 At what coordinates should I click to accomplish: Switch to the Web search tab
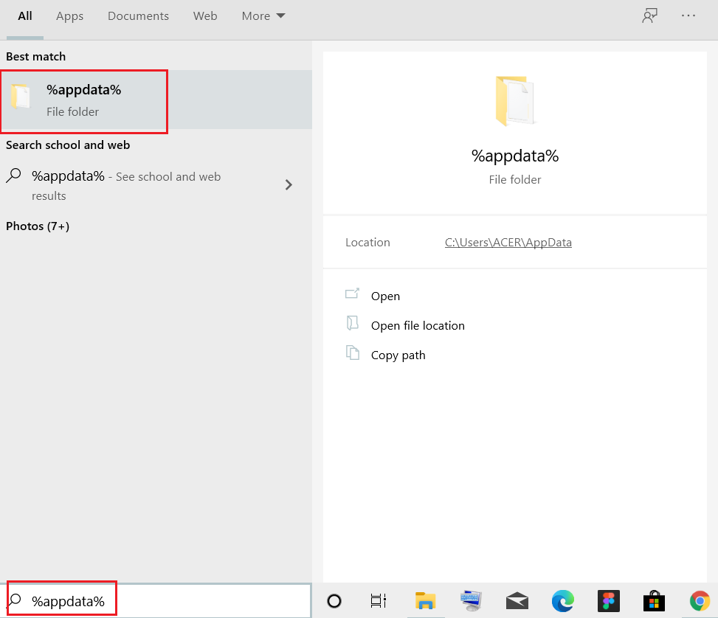(205, 15)
